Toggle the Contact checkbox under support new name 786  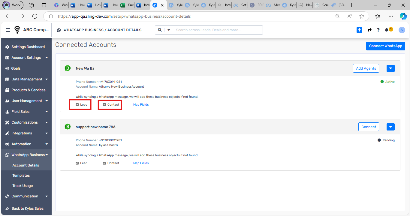click(x=104, y=163)
